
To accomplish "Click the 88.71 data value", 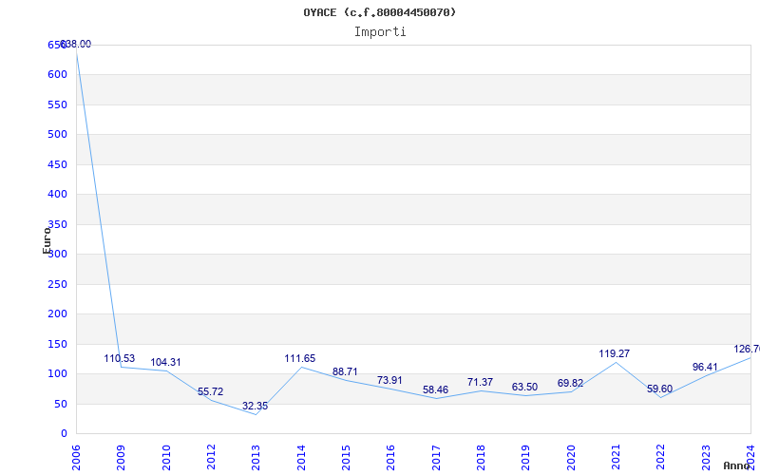I will tap(345, 371).
